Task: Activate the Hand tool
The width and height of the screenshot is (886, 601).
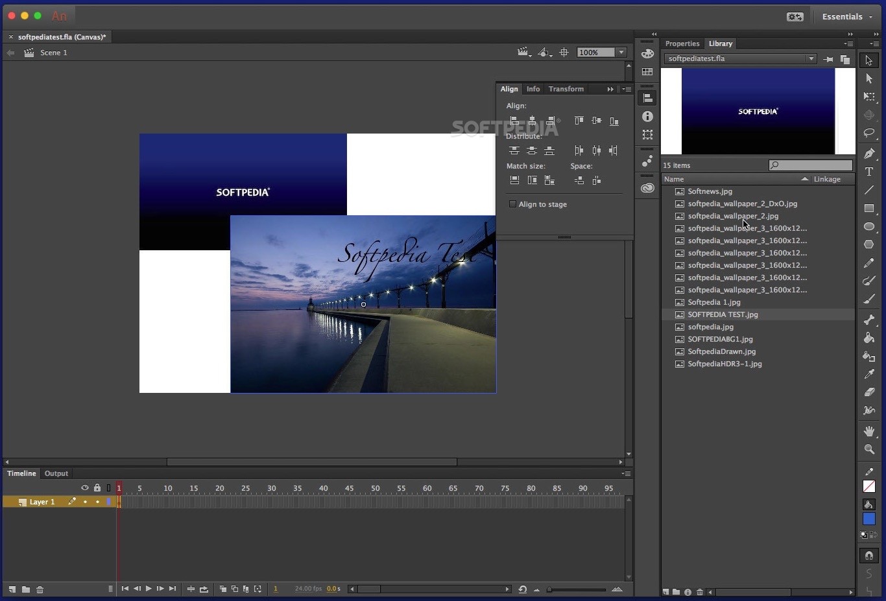Action: tap(869, 431)
